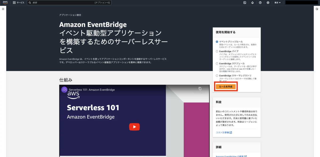Open the hamburger side navigation menu
The image size is (320, 157).
pyautogui.click(x=3, y=9)
